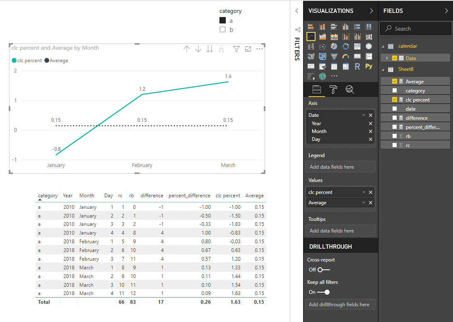
Task: Select the key influencers visualization
Action: click(x=311, y=76)
